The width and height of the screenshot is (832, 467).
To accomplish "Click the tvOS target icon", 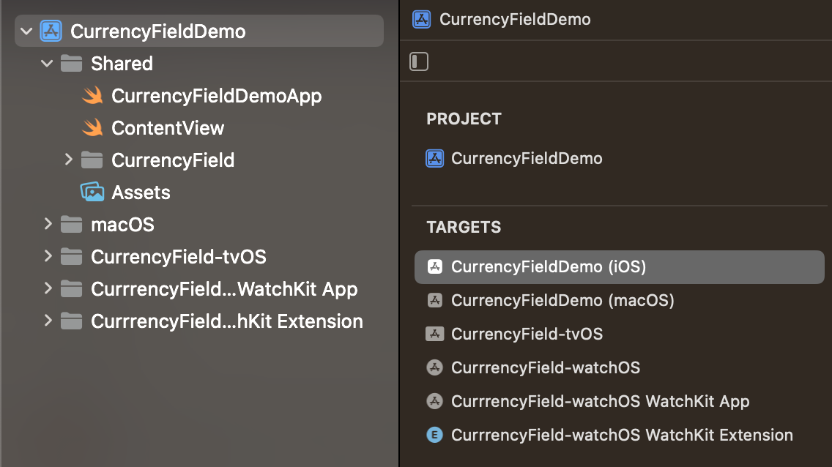I will coord(435,334).
